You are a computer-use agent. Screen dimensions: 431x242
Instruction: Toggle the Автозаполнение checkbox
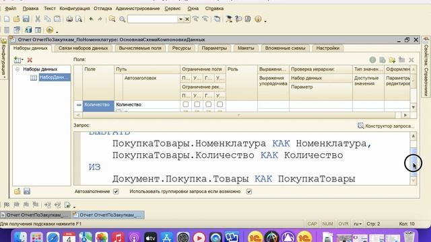pos(116,192)
